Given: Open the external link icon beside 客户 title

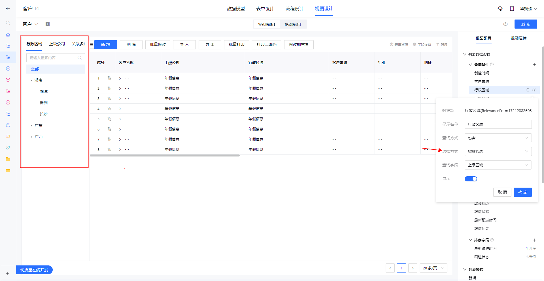Looking at the screenshot, I should pyautogui.click(x=37, y=8).
